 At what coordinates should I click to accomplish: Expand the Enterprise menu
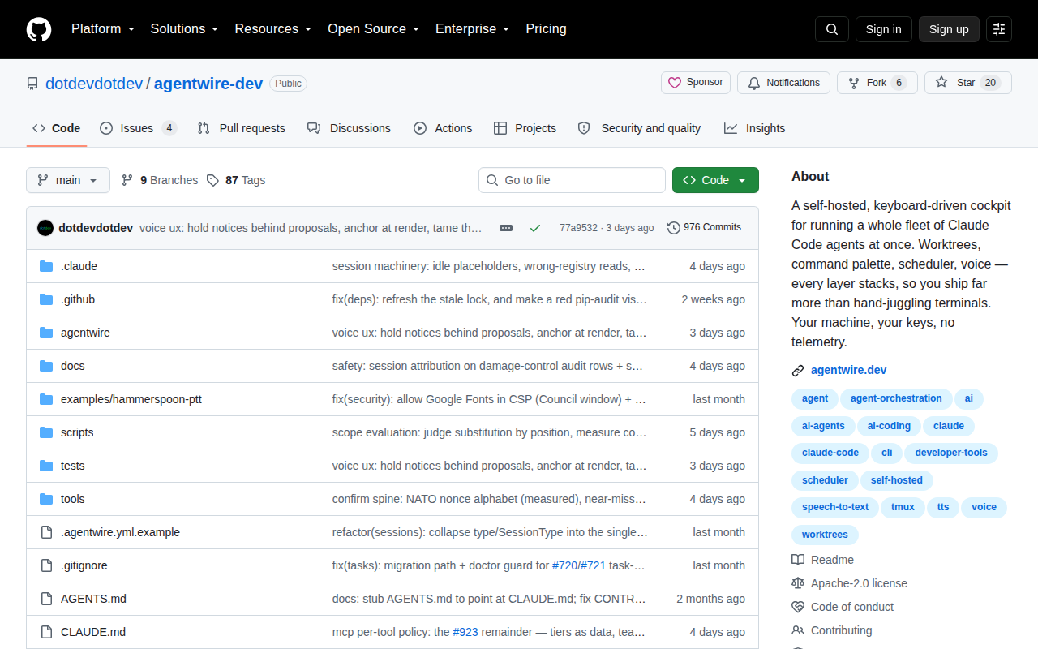pyautogui.click(x=472, y=29)
